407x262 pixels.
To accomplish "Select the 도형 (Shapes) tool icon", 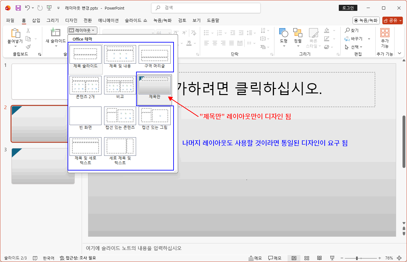I will tap(283, 32).
